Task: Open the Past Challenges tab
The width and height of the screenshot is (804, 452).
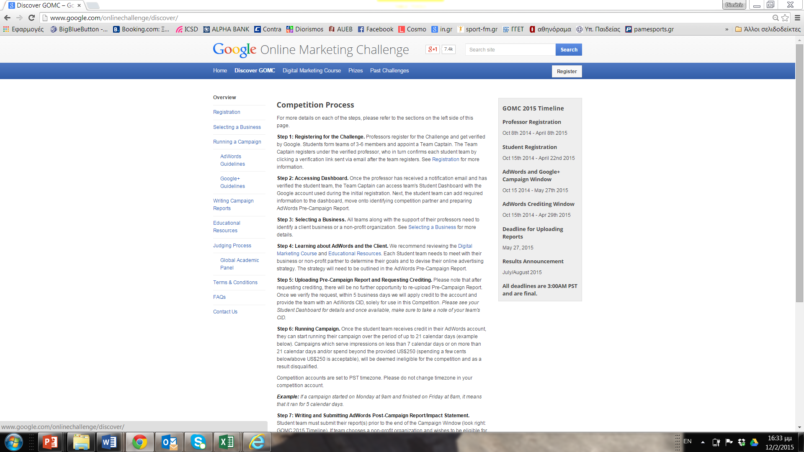Action: pyautogui.click(x=389, y=71)
